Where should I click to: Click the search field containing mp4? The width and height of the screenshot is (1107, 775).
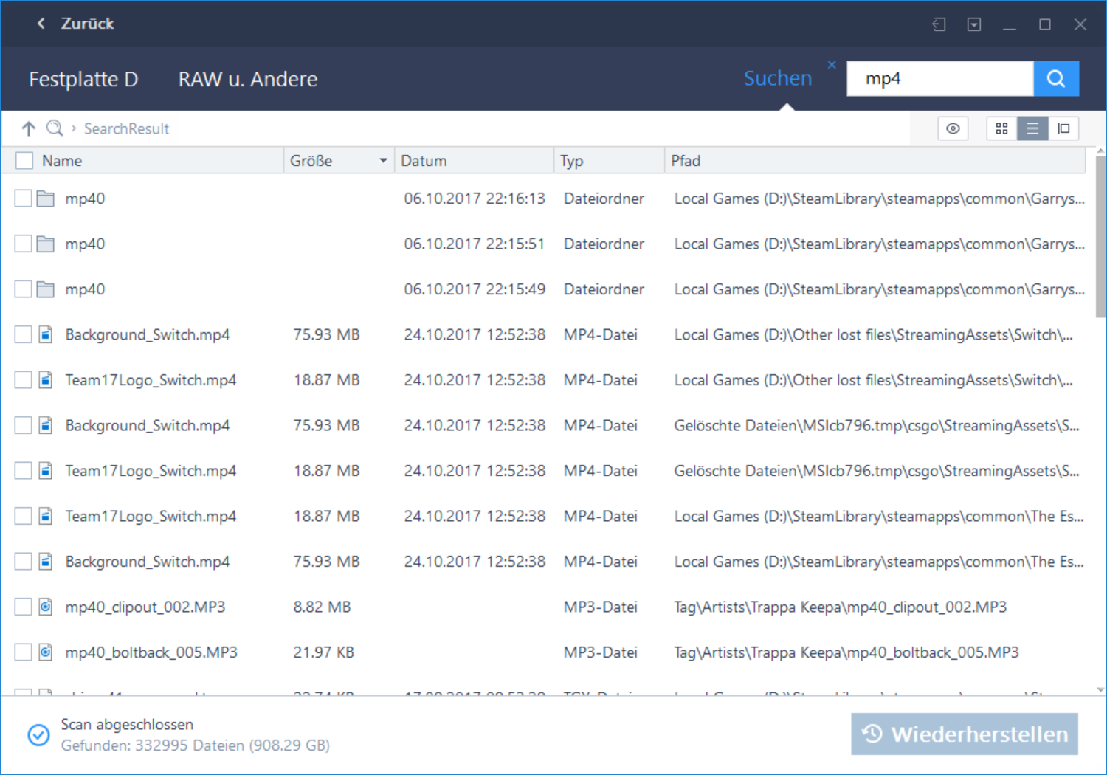(x=939, y=78)
